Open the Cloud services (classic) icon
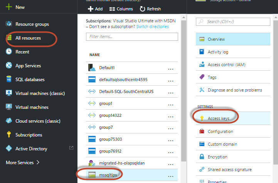Screen dimensions: 278x183 tap(9, 121)
